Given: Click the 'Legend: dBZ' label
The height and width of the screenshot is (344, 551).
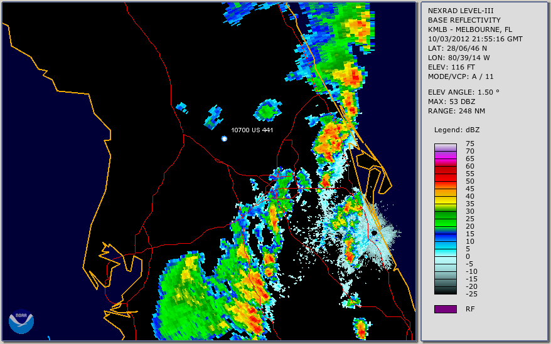Looking at the screenshot, I should click(457, 130).
